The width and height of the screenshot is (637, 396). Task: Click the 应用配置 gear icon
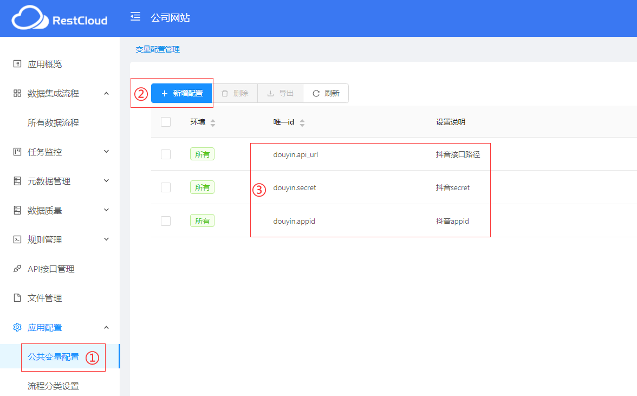17,327
